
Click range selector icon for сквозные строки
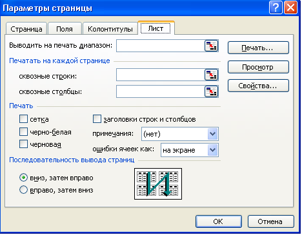point(211,75)
